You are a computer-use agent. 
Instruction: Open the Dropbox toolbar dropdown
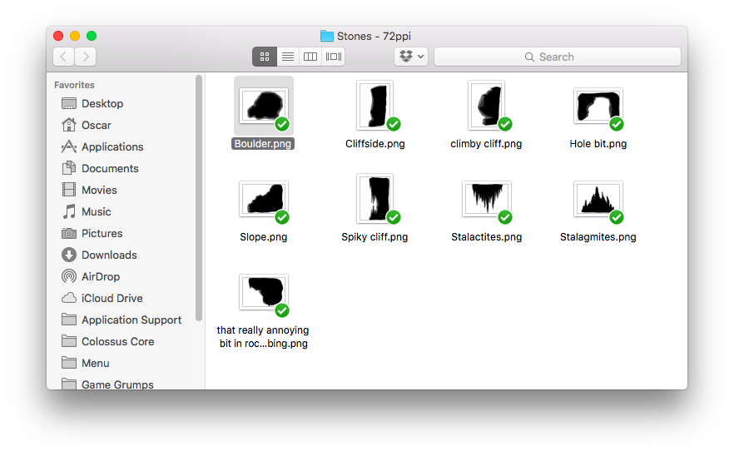(x=411, y=57)
